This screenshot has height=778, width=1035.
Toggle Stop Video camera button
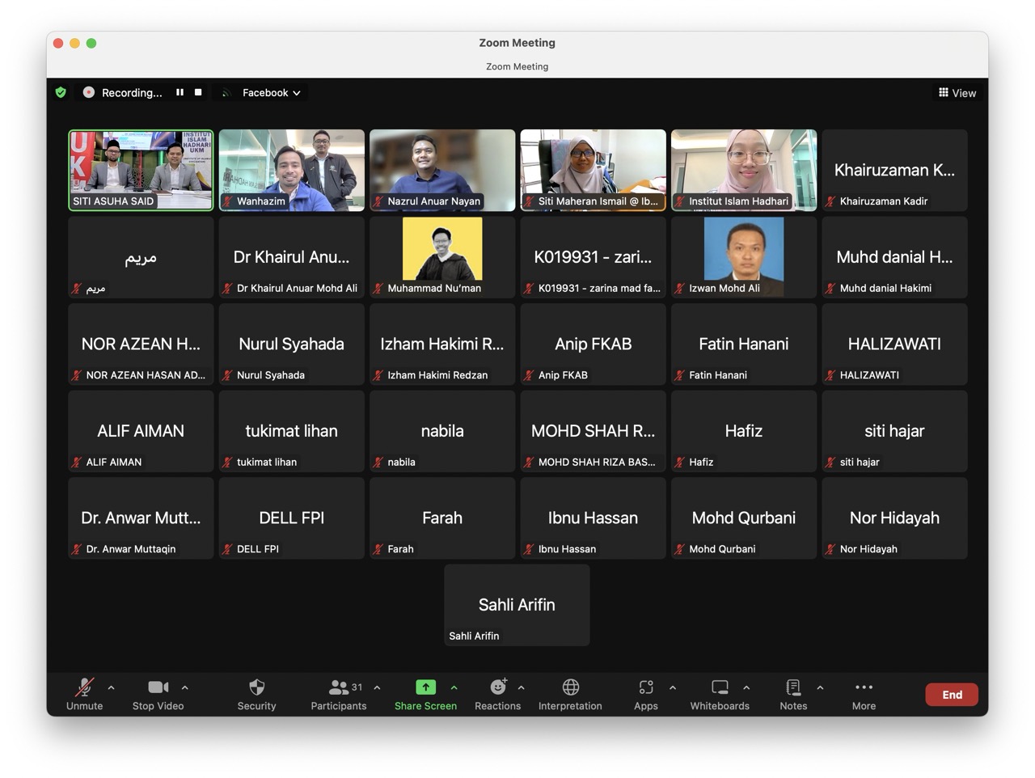158,687
